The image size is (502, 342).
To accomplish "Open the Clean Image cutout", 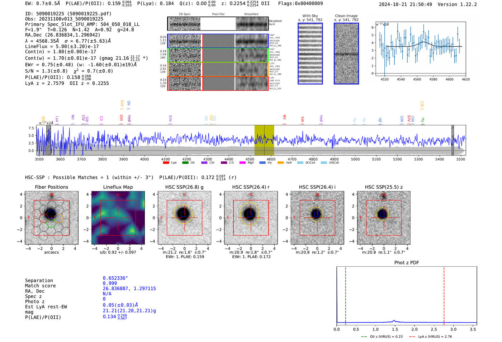I will tap(346, 53).
